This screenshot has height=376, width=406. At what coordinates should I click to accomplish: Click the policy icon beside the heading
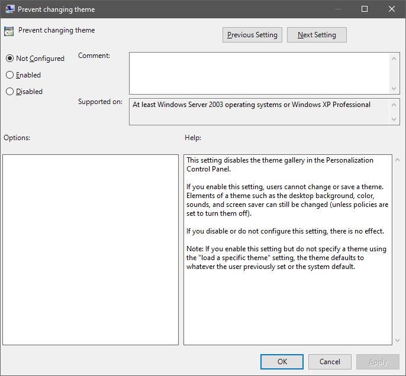click(x=9, y=31)
